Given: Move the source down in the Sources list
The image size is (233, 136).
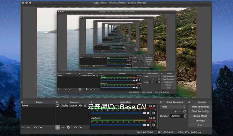Looking at the screenshot, I should [81, 127].
